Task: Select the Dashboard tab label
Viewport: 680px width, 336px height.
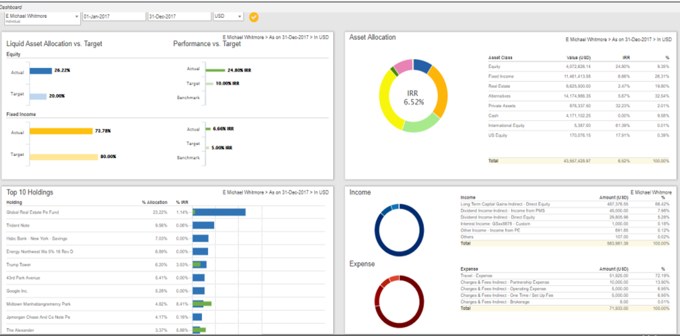Action: pyautogui.click(x=12, y=6)
